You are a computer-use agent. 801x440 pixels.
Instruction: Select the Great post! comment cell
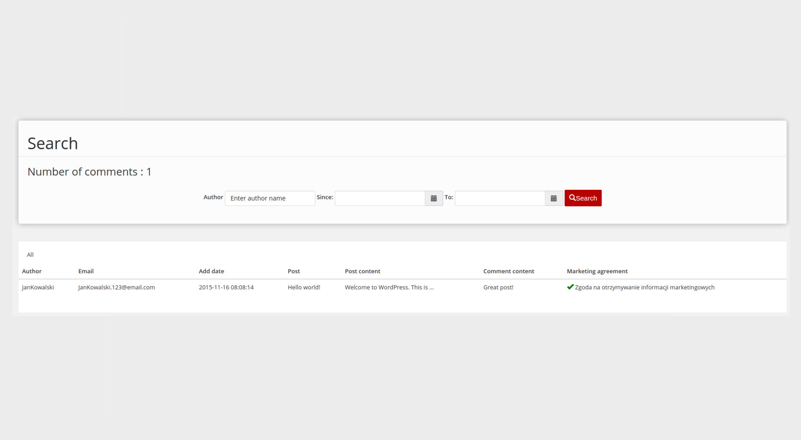(x=498, y=287)
